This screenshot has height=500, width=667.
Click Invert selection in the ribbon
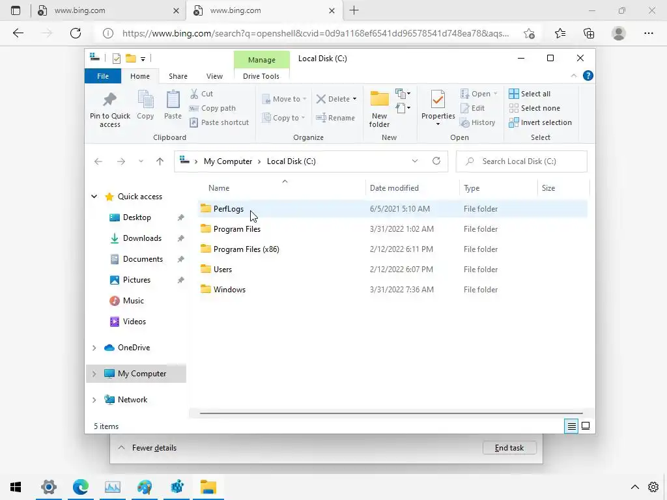[x=540, y=122]
